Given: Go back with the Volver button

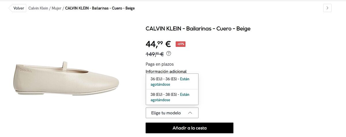Looking at the screenshot, I should coord(18,8).
